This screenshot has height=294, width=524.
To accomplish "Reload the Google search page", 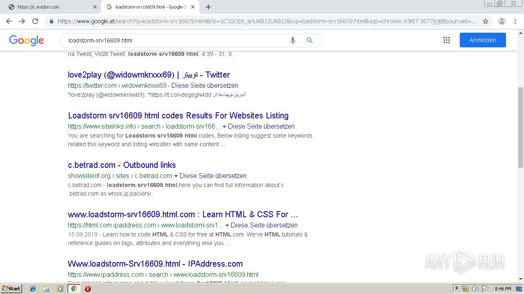I will [35, 21].
